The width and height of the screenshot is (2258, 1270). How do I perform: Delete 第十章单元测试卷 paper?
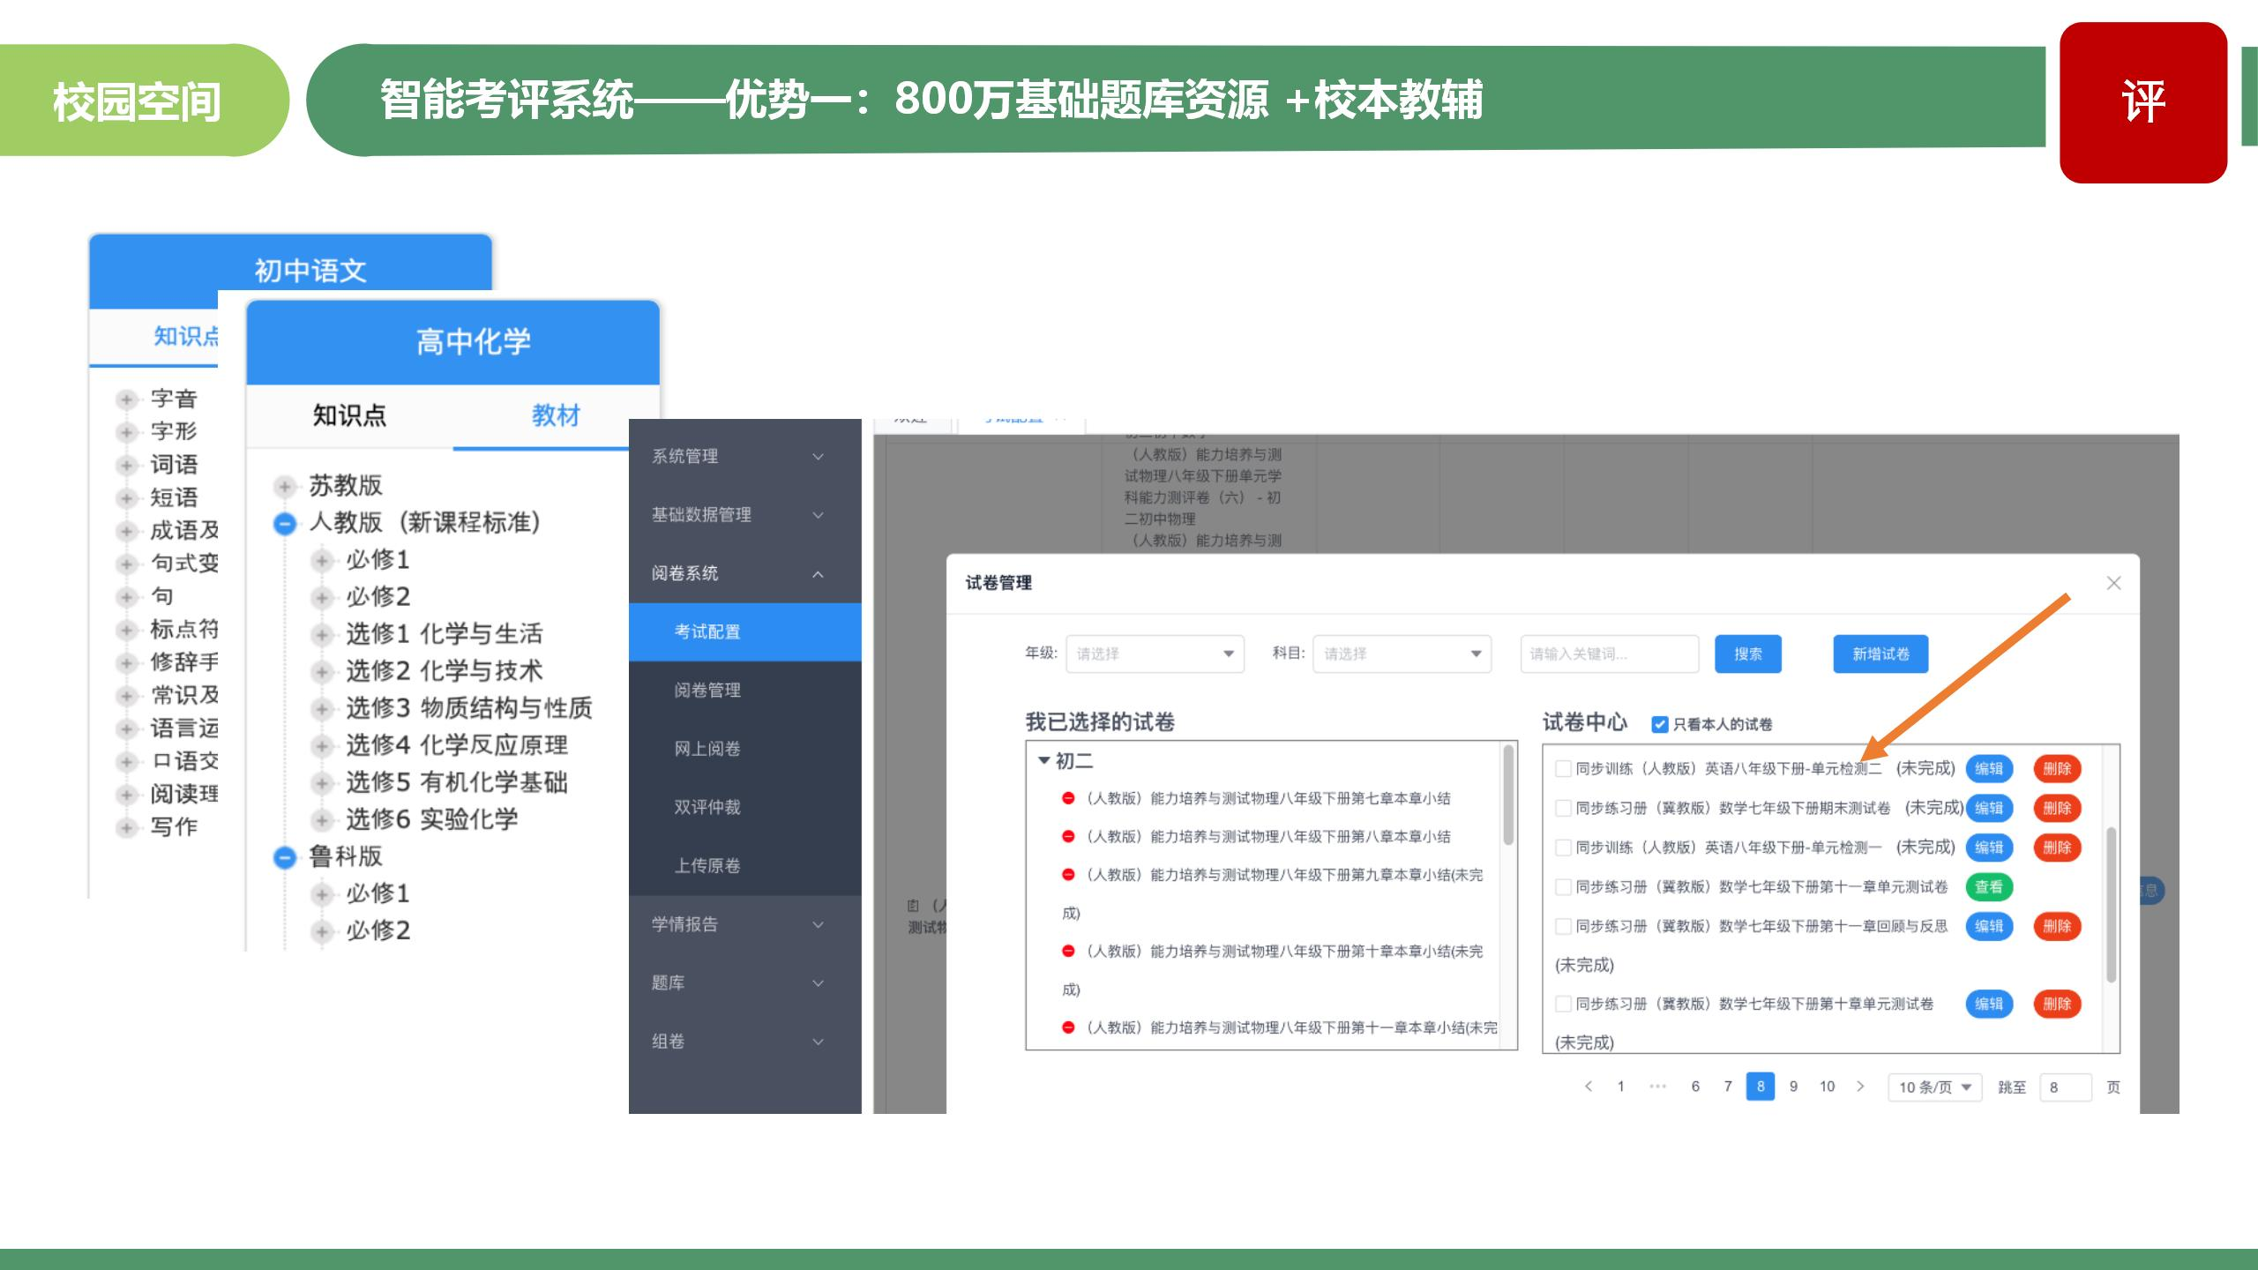tap(2057, 1004)
